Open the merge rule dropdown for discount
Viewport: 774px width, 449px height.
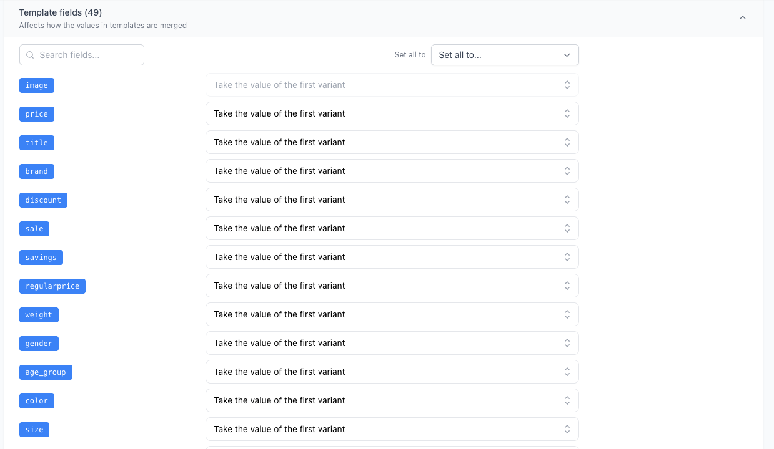point(392,200)
